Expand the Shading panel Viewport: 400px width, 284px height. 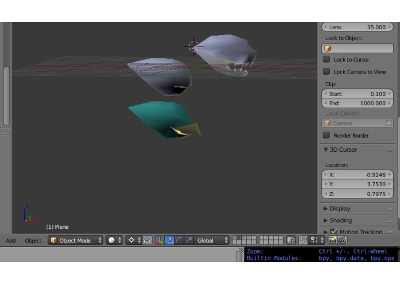point(326,220)
